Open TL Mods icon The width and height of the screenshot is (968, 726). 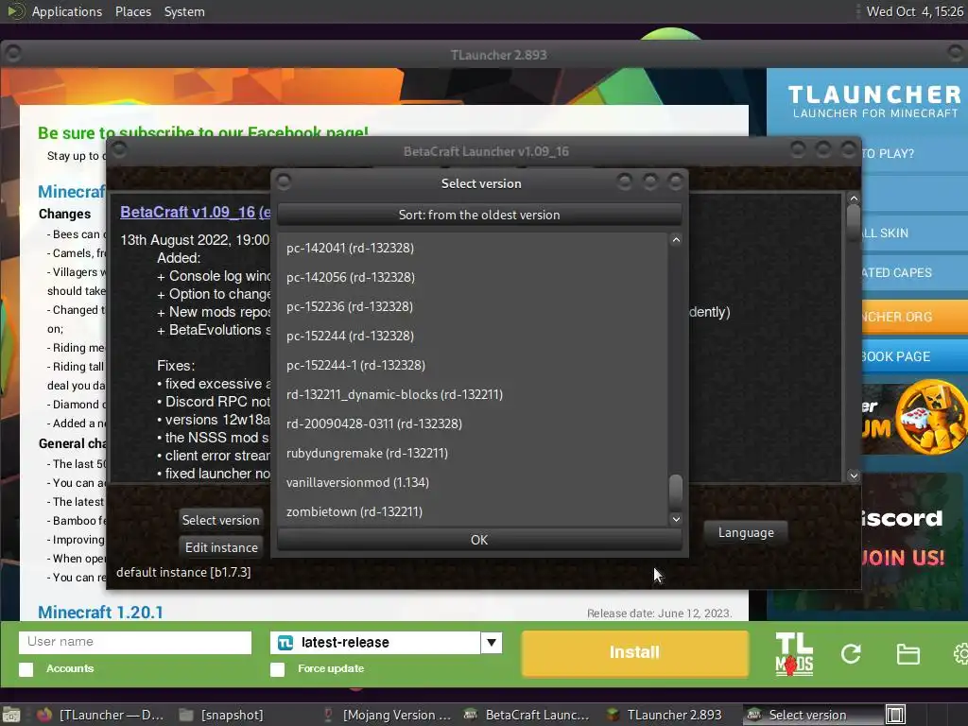click(794, 654)
